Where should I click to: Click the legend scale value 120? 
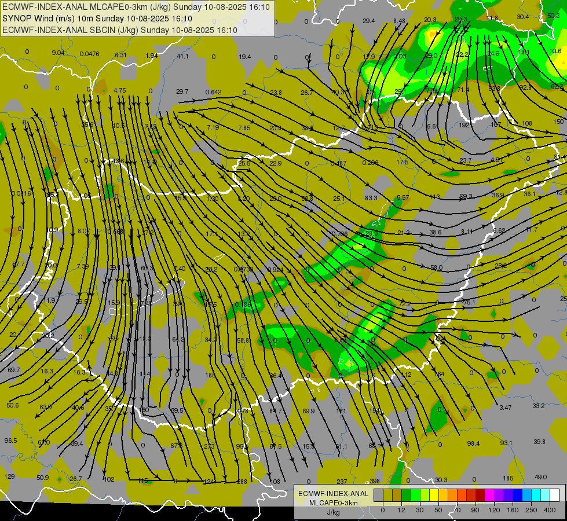pos(494,510)
